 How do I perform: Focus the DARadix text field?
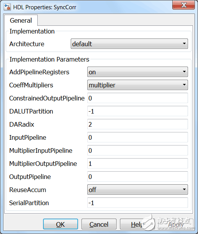coord(138,124)
